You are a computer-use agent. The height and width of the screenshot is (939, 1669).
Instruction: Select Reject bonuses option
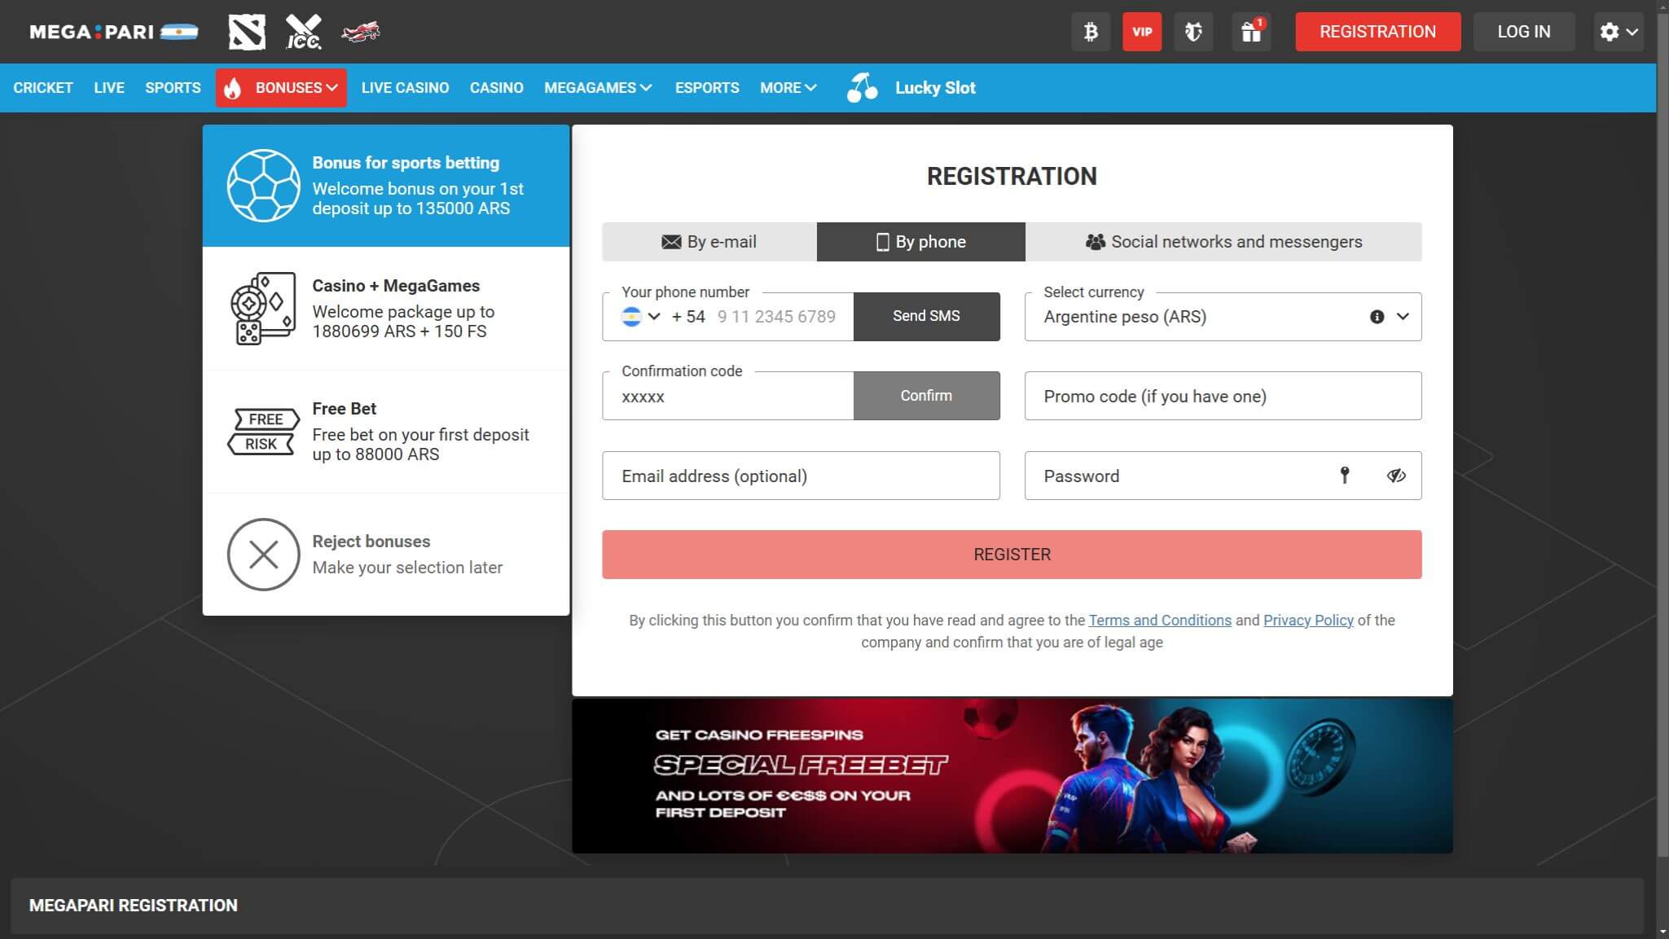coord(386,555)
